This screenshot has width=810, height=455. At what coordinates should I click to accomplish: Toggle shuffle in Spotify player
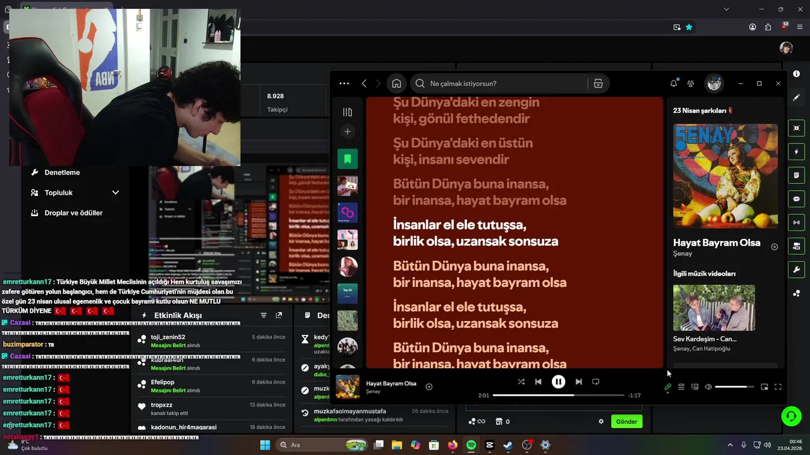coord(521,382)
